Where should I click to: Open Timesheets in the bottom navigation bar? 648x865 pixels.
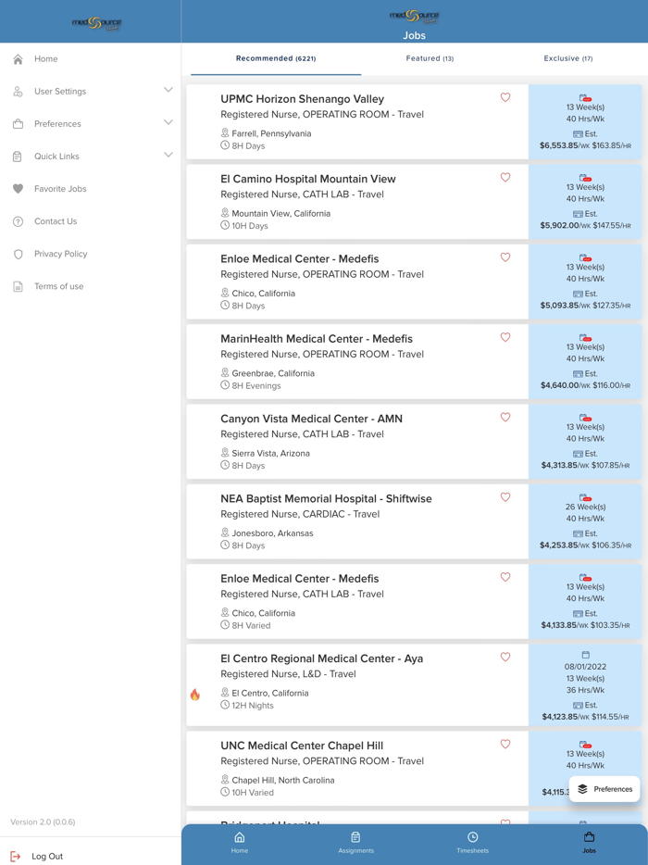pyautogui.click(x=473, y=843)
